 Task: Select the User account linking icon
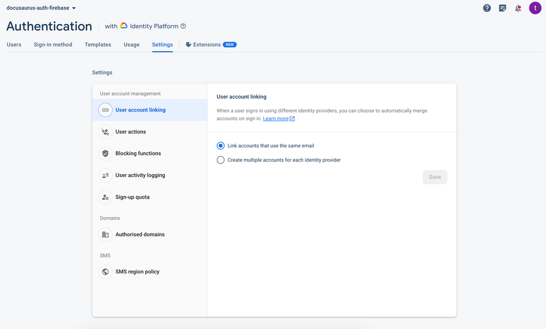105,110
